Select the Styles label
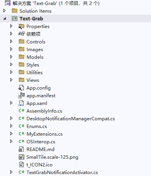This screenshot has height=176, width=151. (x=33, y=65)
